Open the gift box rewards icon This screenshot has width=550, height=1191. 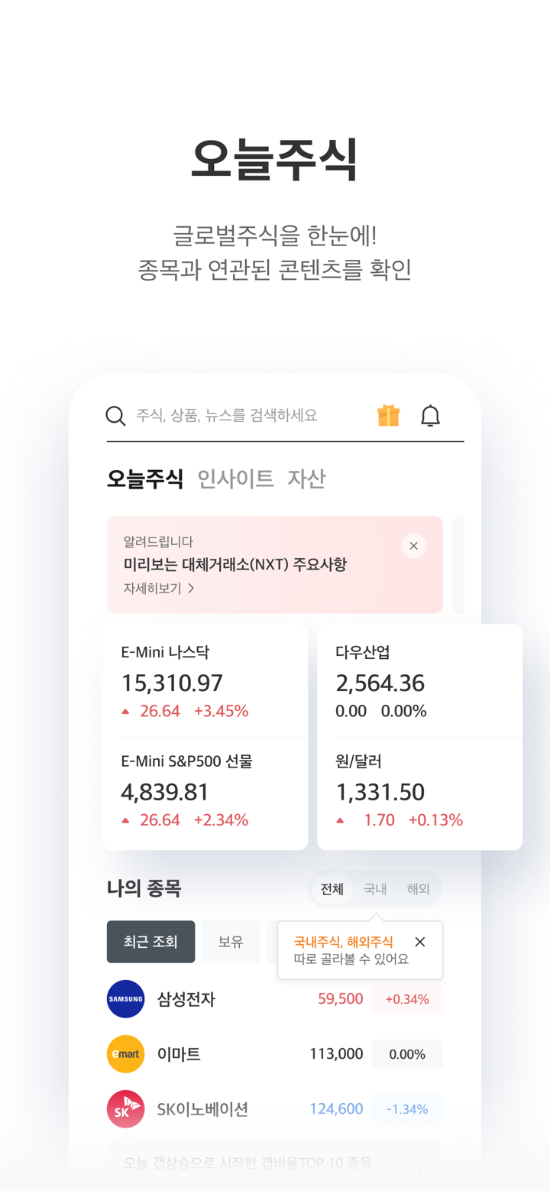click(x=388, y=416)
